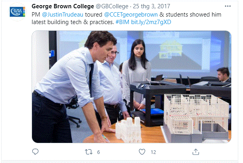Click the text 'latest building tech & practices'

[73, 21]
